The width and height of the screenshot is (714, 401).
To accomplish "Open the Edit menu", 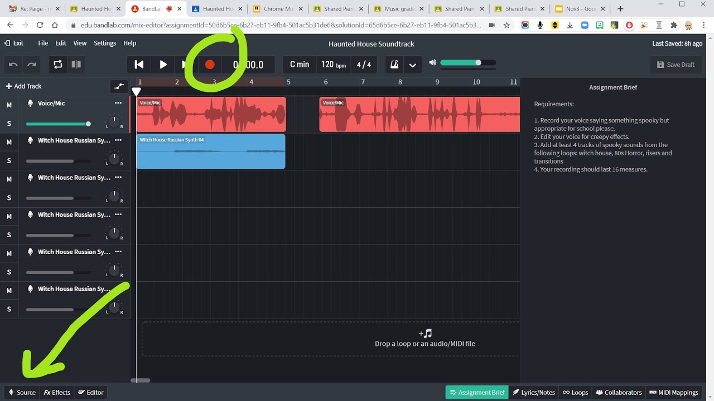I will 61,43.
